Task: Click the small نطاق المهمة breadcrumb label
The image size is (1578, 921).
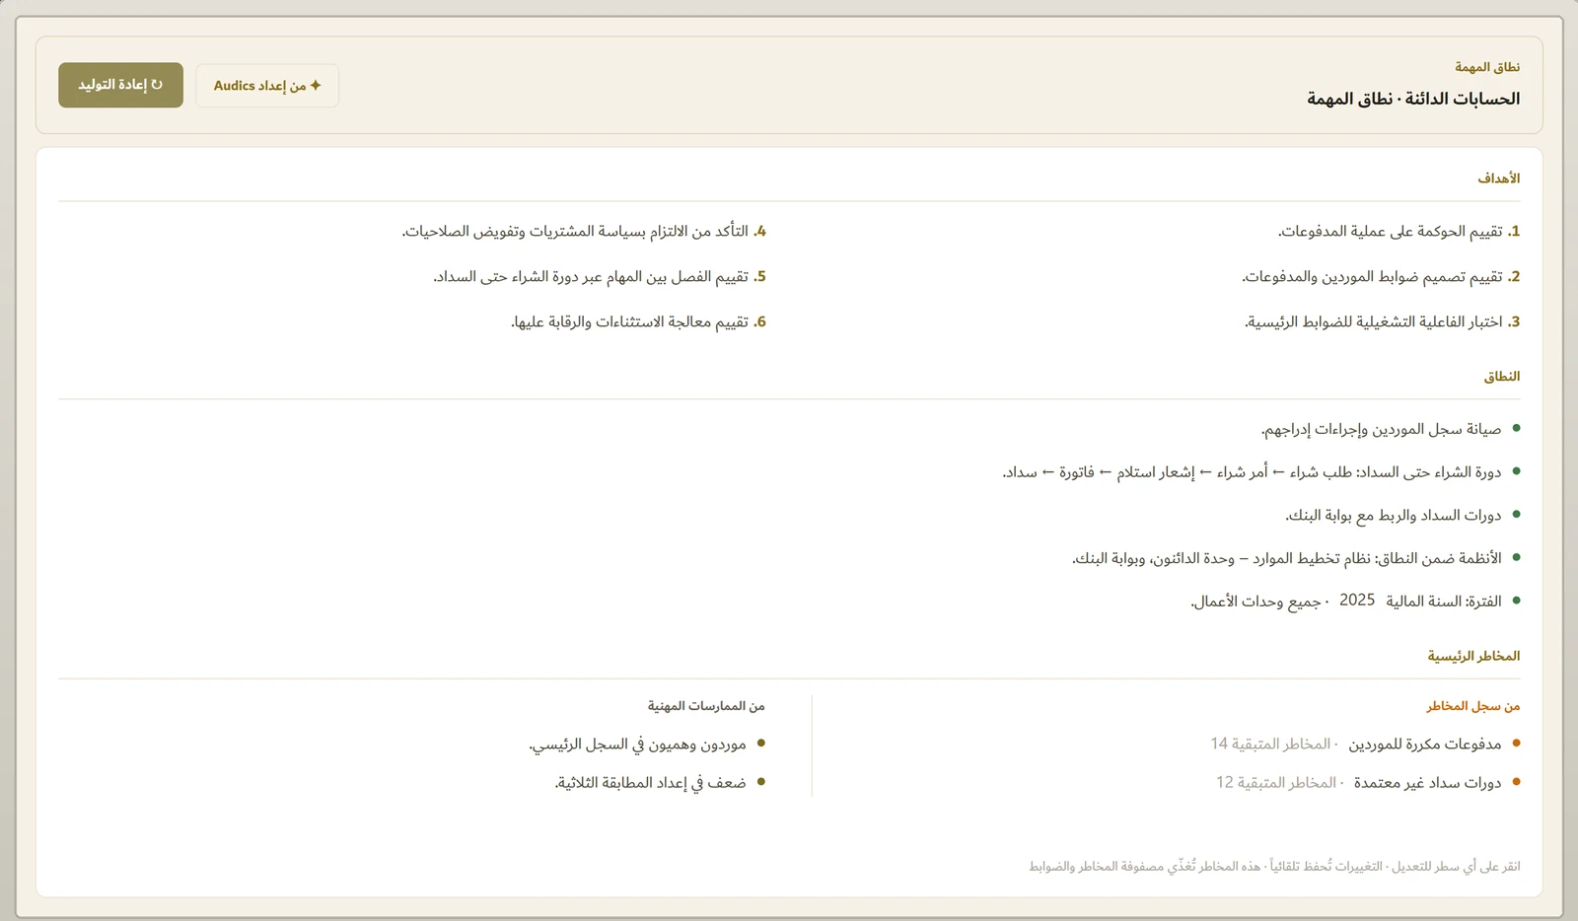Action: tap(1487, 67)
